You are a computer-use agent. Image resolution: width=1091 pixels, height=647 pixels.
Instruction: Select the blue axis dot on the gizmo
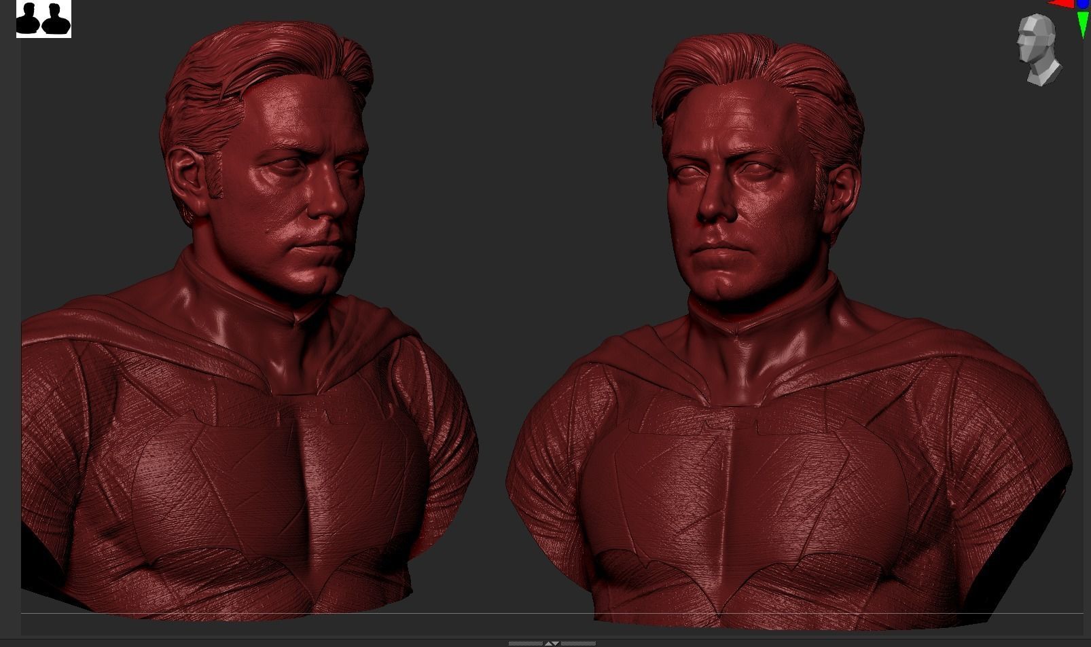coord(1084,4)
